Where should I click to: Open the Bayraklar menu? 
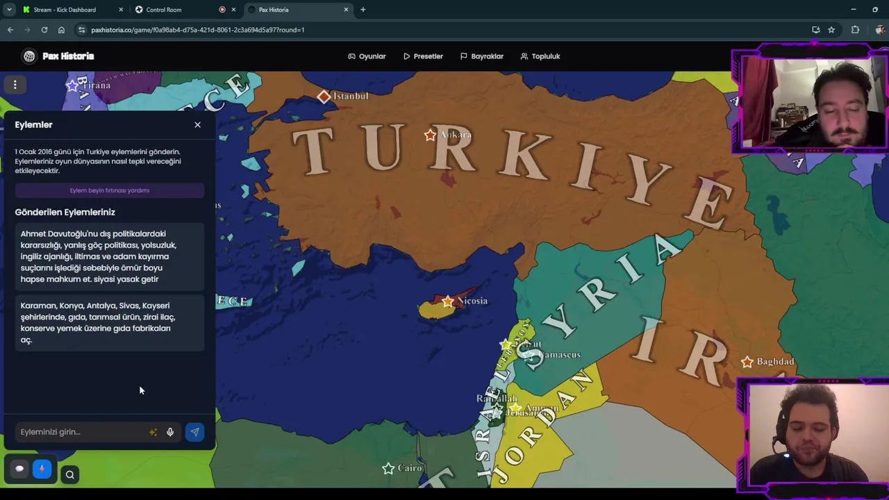coord(481,56)
